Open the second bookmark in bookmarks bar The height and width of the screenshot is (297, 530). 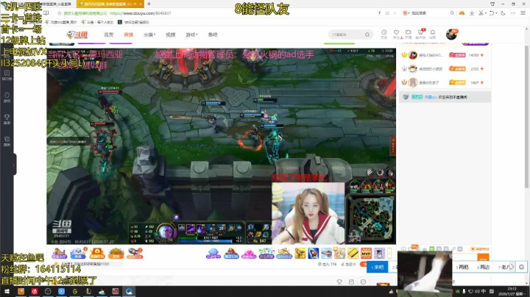click(97, 22)
